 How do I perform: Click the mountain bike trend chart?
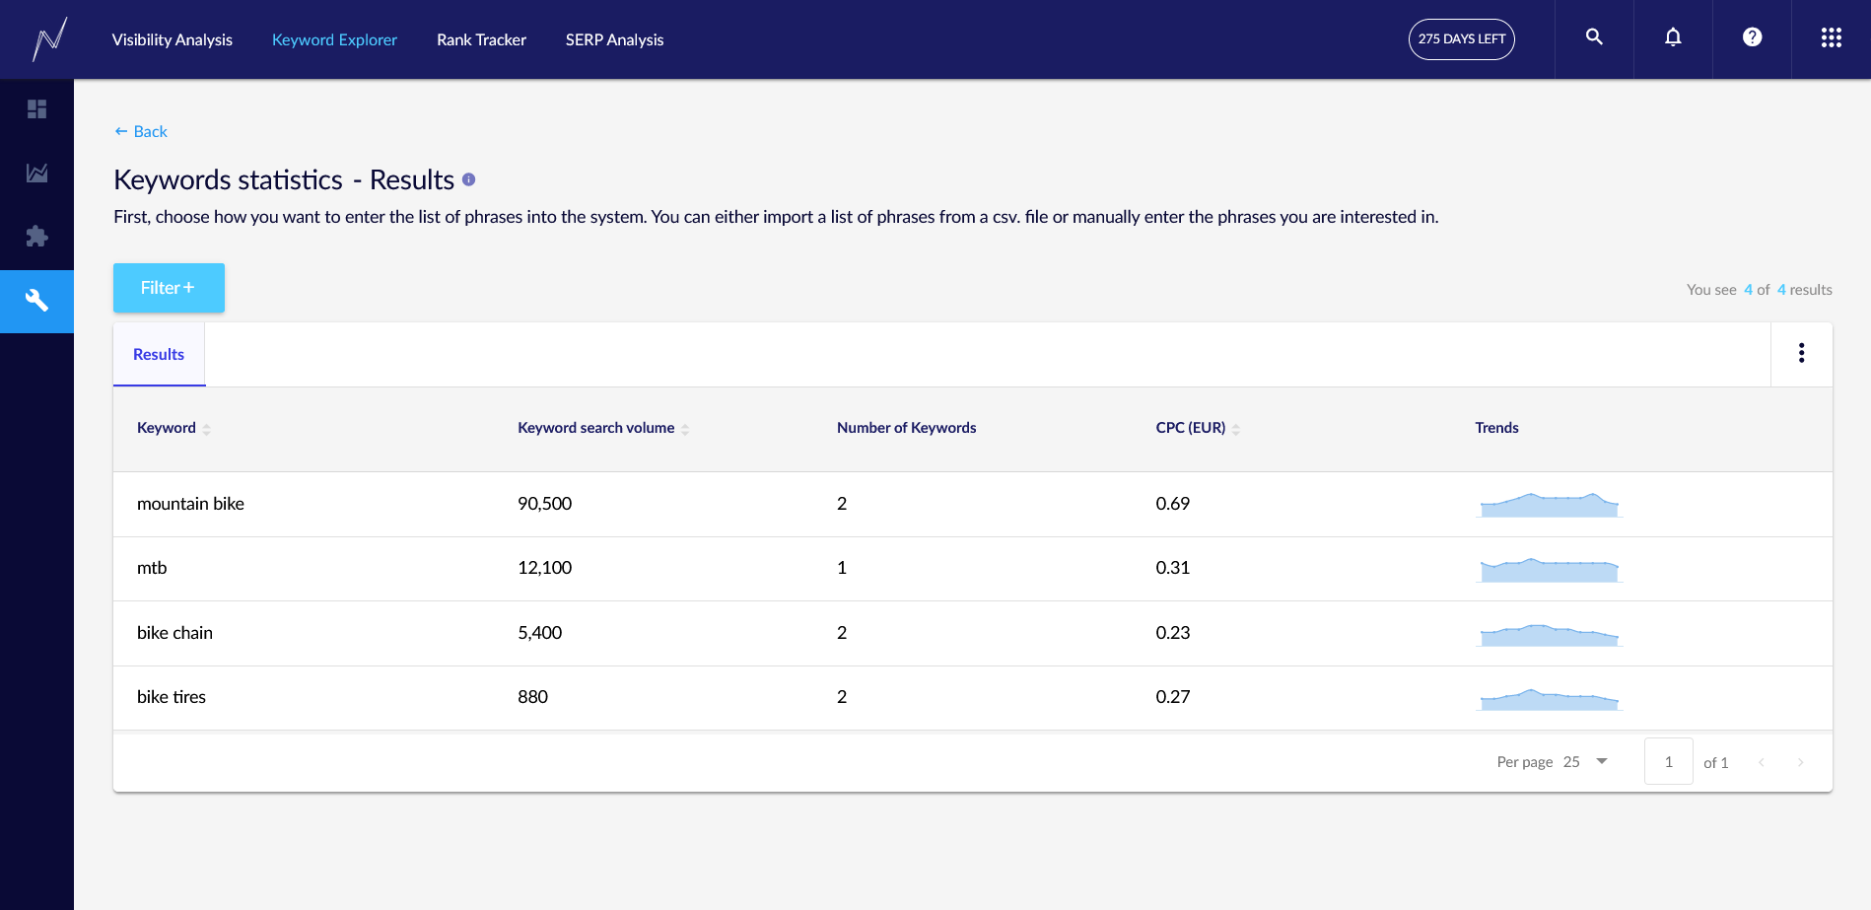coord(1549,504)
